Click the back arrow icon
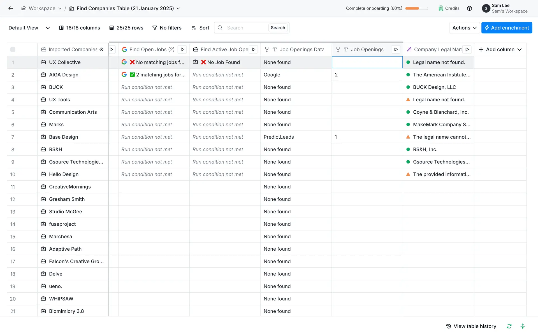538x336 pixels. [x=11, y=8]
